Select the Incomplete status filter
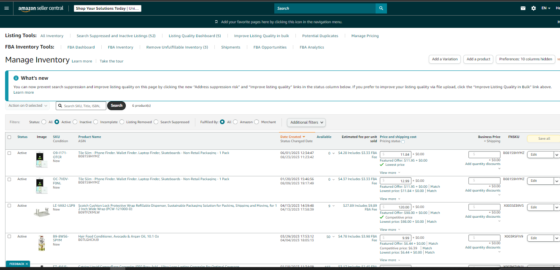Image resolution: width=560 pixels, height=270 pixels. pos(96,122)
